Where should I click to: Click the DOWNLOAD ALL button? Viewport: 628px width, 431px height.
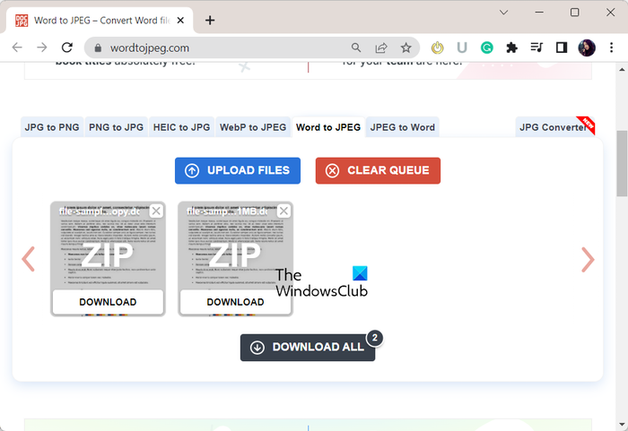coord(308,348)
